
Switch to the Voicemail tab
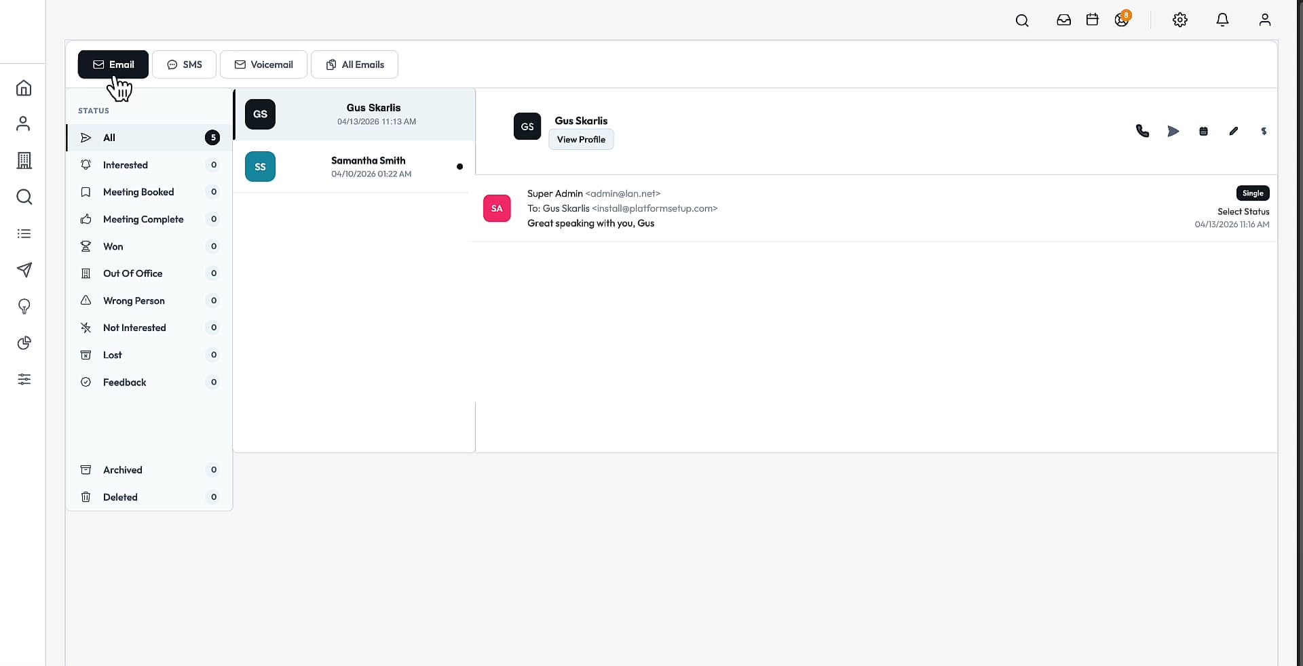(x=263, y=64)
